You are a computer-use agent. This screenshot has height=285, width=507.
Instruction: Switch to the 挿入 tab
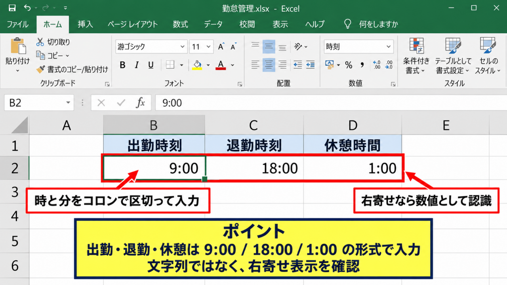85,24
